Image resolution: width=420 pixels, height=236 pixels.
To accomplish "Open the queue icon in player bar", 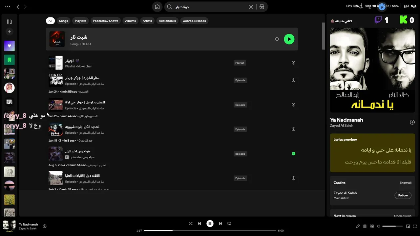I will [x=365, y=226].
